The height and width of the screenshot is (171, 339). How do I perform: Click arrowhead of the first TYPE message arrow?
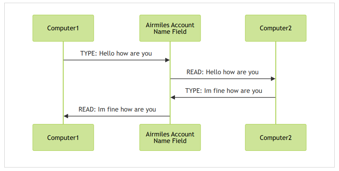coord(168,60)
